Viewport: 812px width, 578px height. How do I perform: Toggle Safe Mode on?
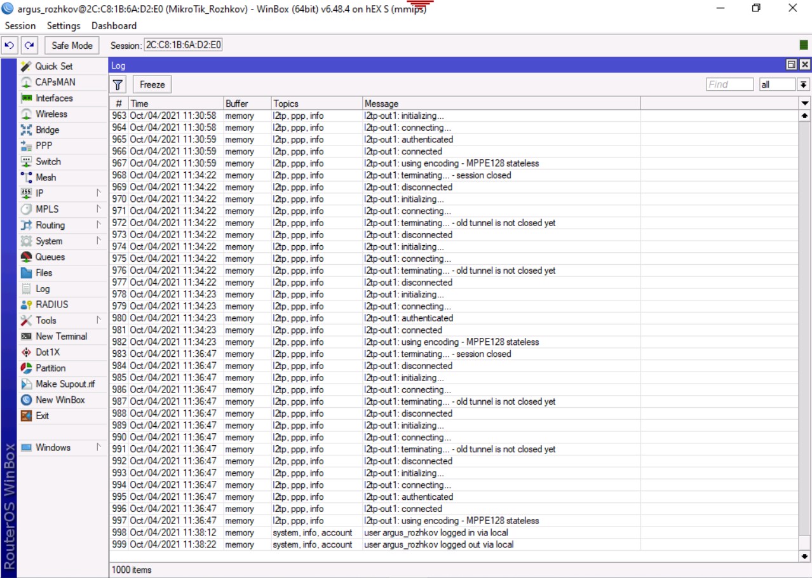(x=72, y=45)
